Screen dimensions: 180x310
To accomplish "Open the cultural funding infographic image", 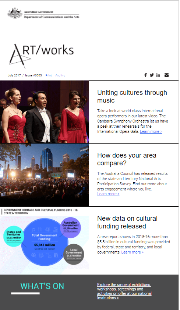I will pos(45,240).
